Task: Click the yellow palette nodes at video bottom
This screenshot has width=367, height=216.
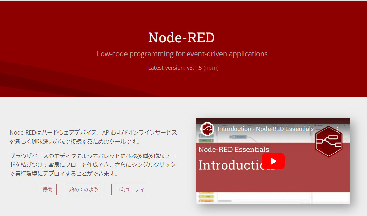Action: click(x=205, y=197)
